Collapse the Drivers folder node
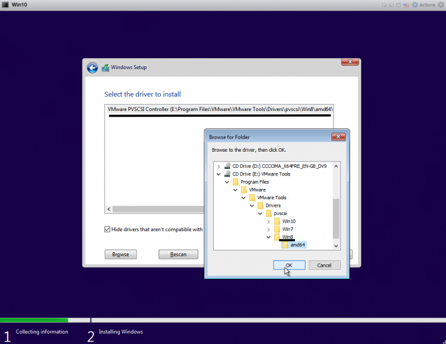The image size is (446, 344). tap(251, 206)
